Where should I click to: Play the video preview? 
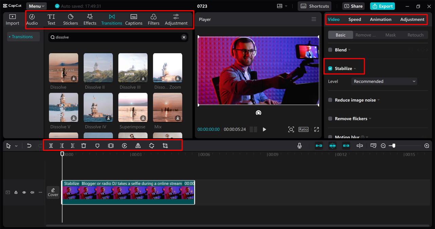(264, 129)
